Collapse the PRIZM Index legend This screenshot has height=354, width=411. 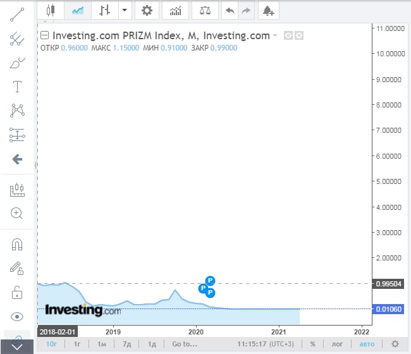click(x=44, y=35)
